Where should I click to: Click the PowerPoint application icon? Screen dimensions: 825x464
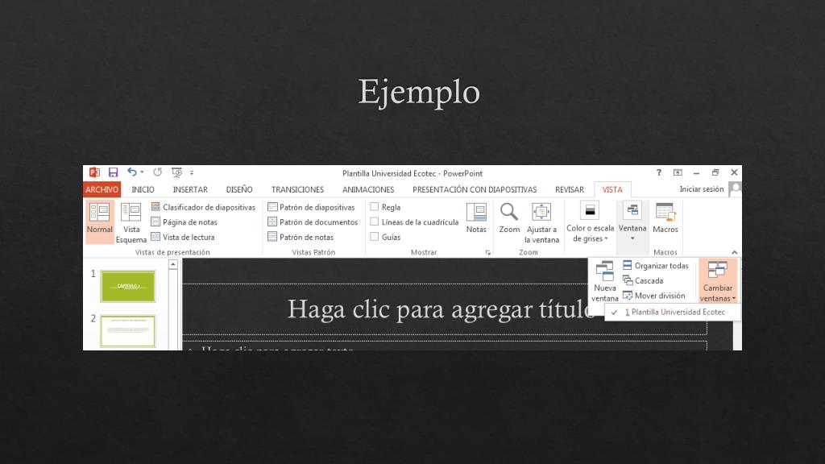[95, 172]
